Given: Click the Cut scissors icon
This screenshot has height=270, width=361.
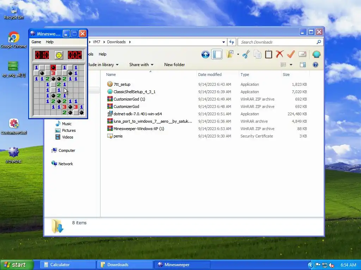Looking at the screenshot, I should point(246,54).
